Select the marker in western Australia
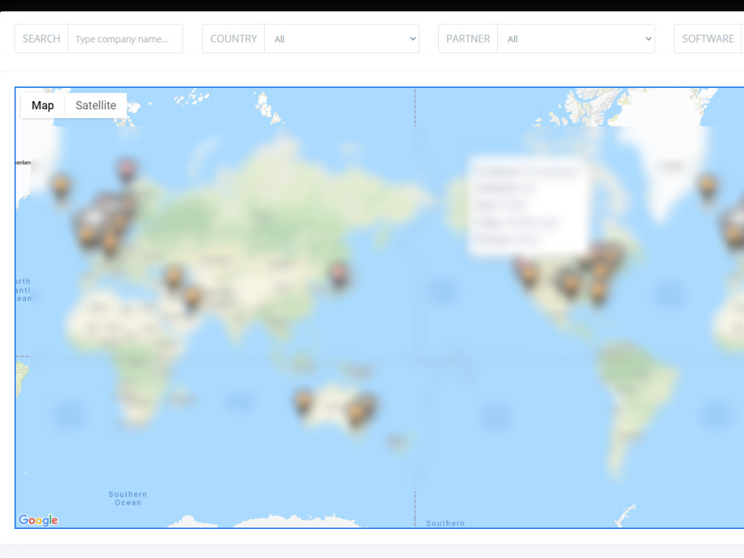The height and width of the screenshot is (558, 744). tap(304, 403)
